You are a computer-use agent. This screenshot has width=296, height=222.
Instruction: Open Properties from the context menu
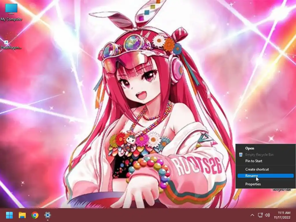click(x=265, y=184)
